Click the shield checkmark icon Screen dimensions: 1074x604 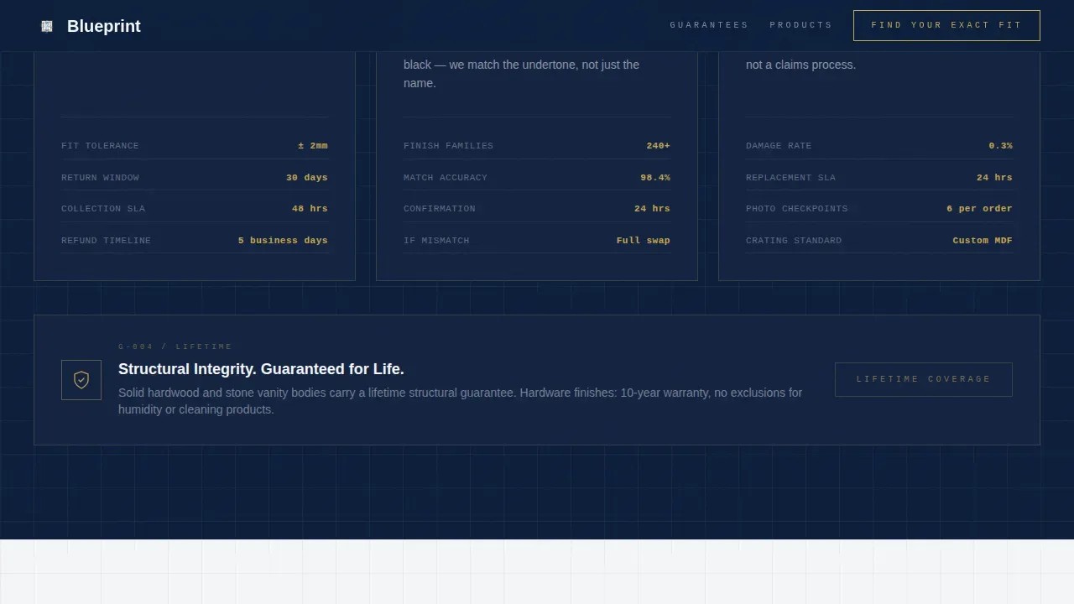click(x=81, y=380)
